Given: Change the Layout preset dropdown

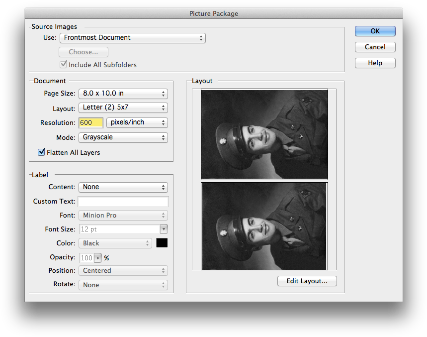Looking at the screenshot, I should click(x=123, y=108).
